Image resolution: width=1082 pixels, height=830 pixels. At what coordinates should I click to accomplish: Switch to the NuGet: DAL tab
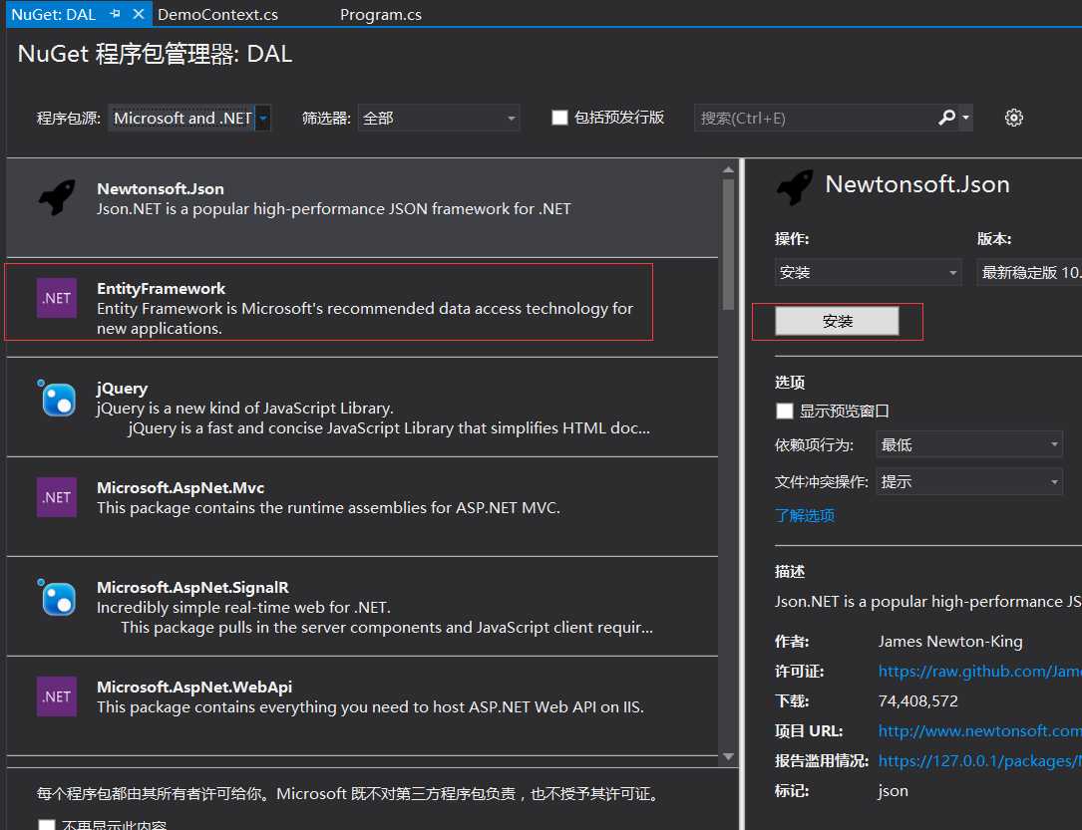pos(54,15)
